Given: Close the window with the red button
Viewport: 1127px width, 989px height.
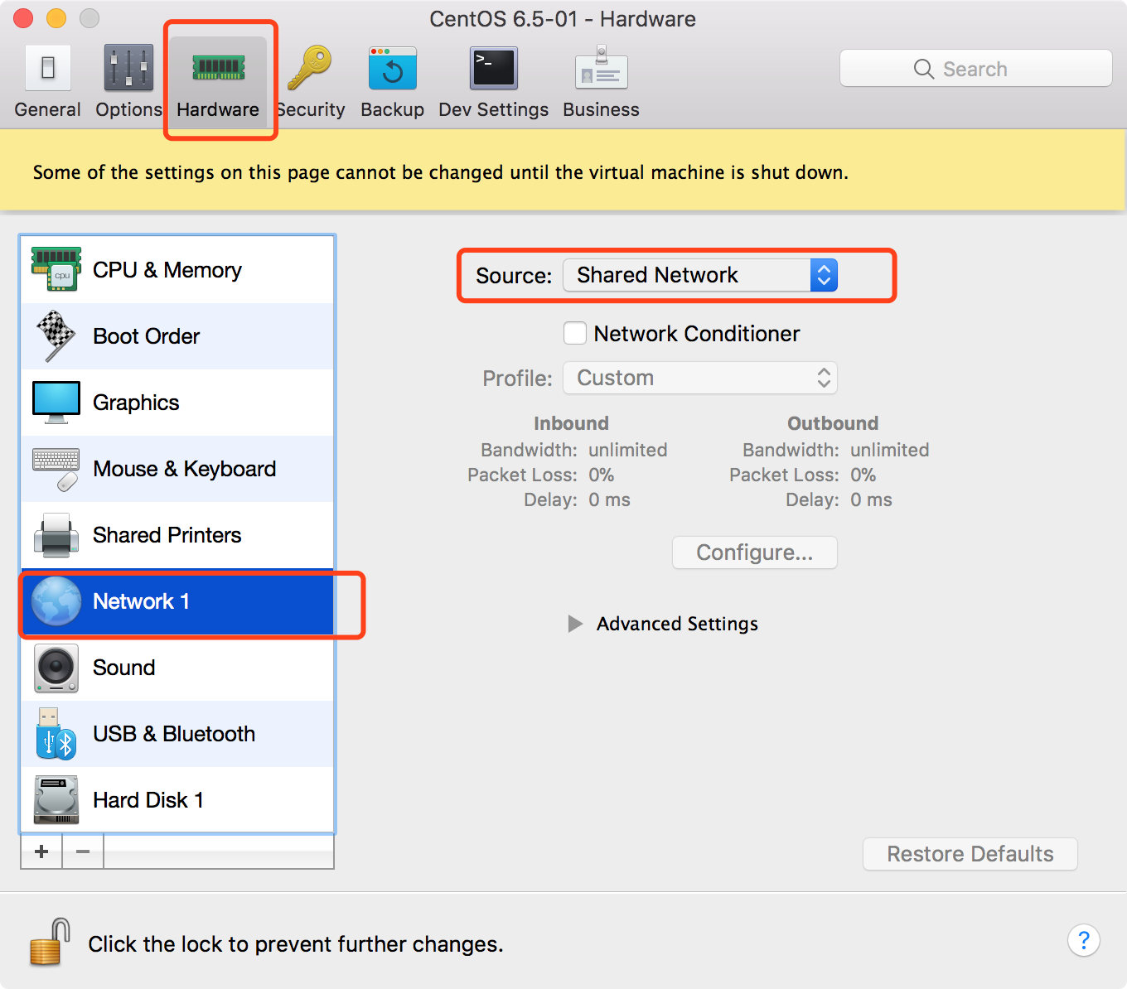Looking at the screenshot, I should click(23, 18).
